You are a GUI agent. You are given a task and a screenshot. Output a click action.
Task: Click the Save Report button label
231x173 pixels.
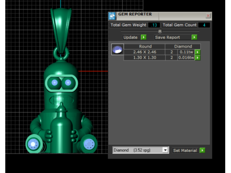167,37
